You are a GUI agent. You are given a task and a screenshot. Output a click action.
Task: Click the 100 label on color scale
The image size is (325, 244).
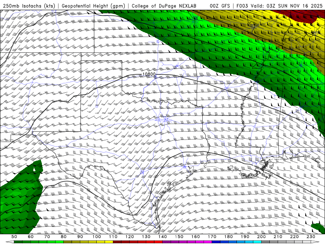[97, 237]
